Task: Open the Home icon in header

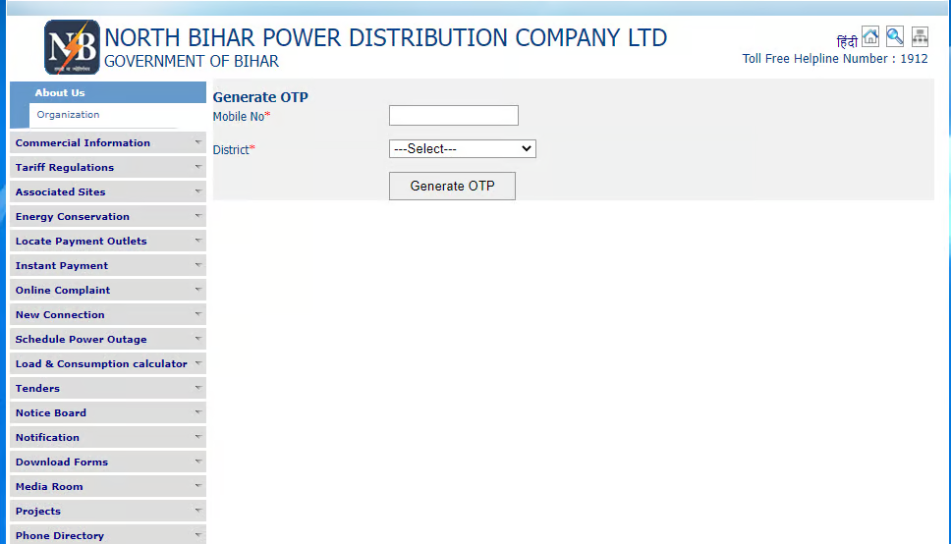Action: tap(870, 36)
